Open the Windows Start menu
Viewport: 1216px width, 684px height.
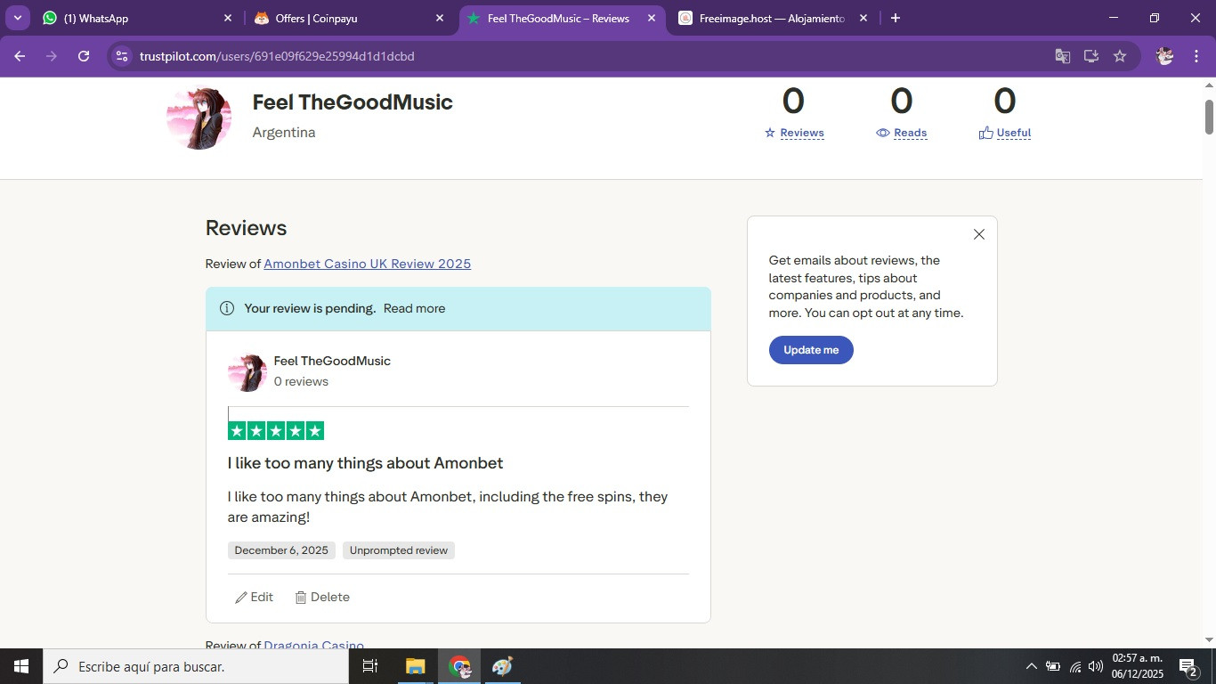coord(21,666)
